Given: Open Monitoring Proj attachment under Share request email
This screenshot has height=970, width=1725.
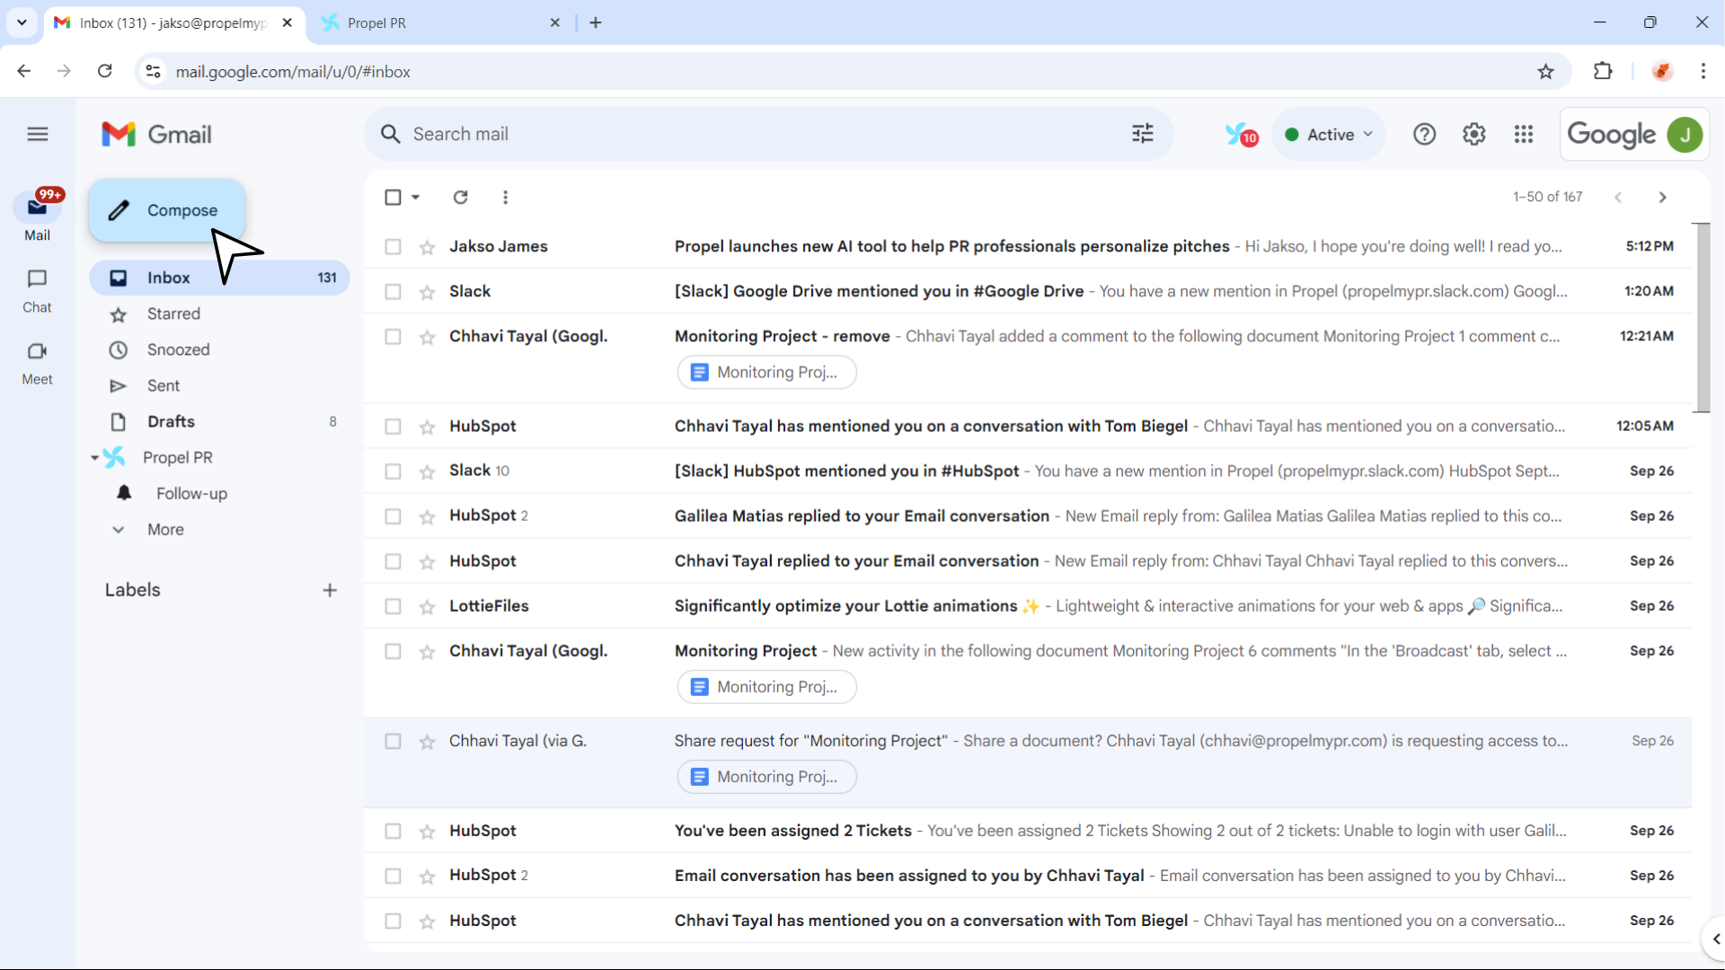Looking at the screenshot, I should click(766, 777).
